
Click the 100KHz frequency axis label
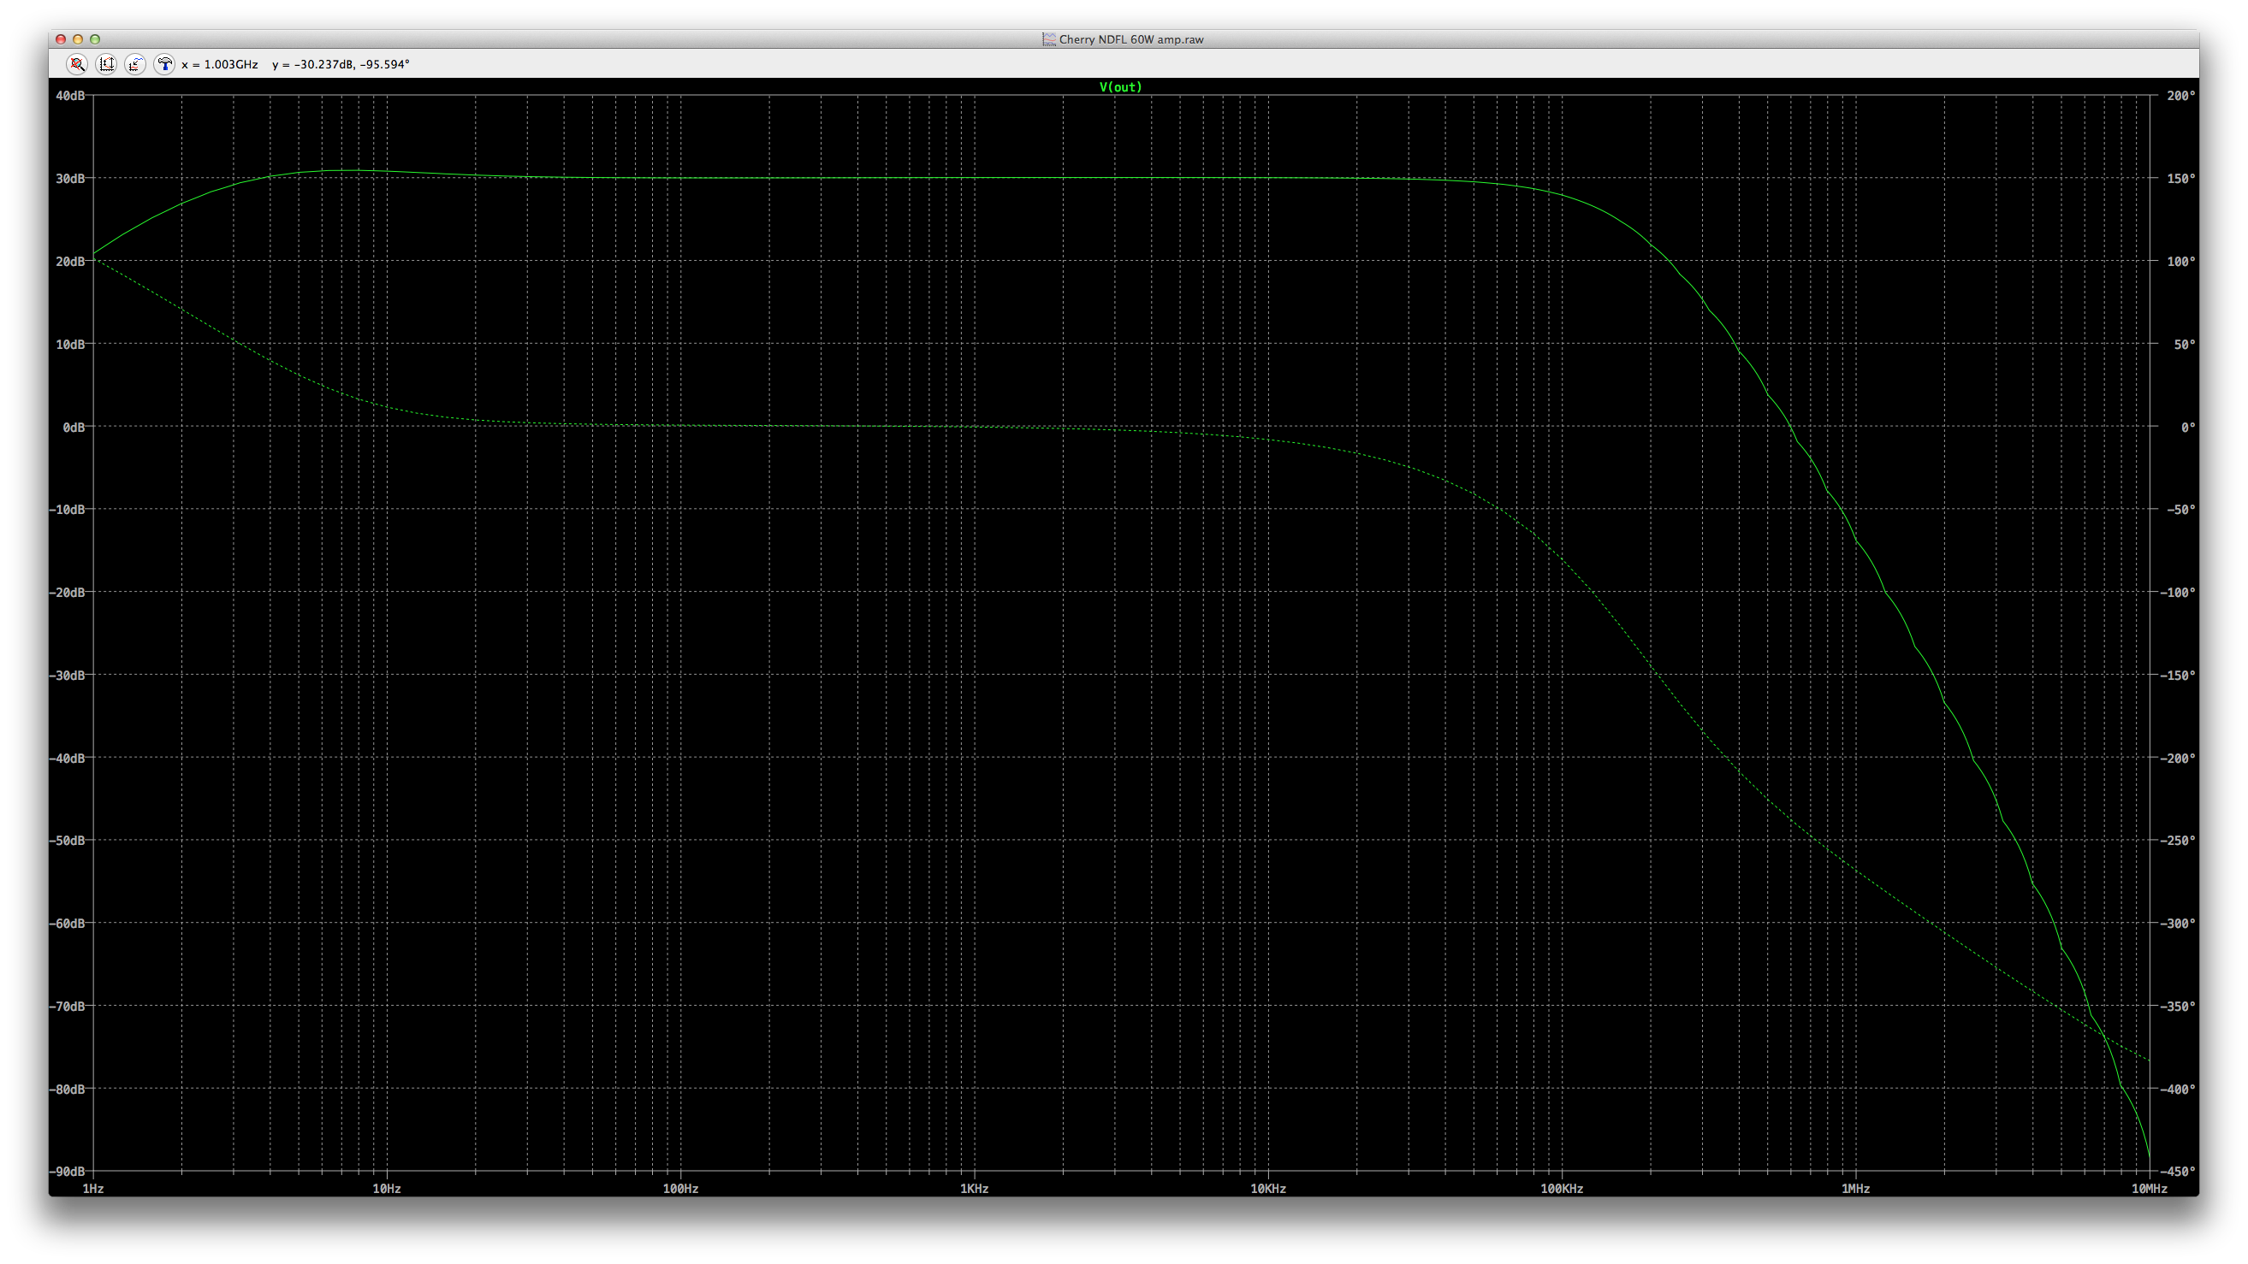click(x=1561, y=1189)
